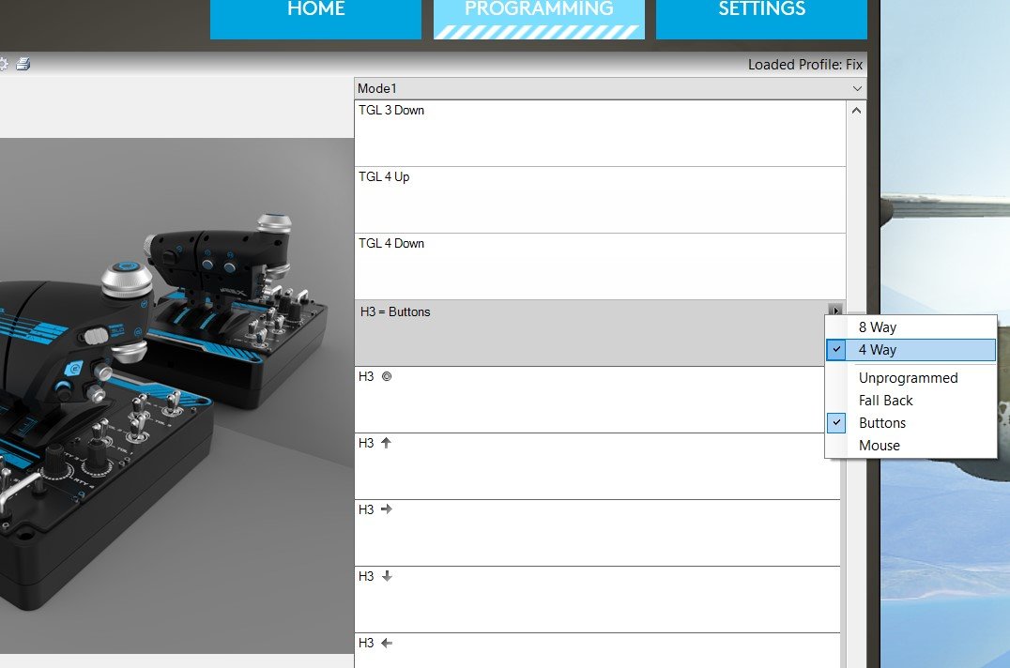Click the printer icon in toolbar
Screen dimensions: 1010x668
point(23,64)
